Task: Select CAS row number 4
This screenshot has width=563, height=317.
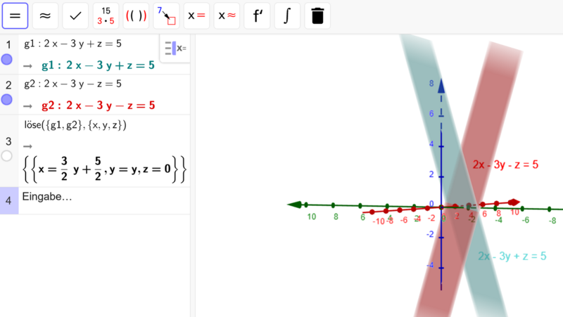Action: tap(8, 200)
